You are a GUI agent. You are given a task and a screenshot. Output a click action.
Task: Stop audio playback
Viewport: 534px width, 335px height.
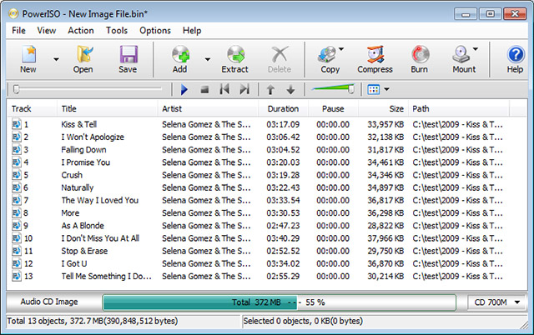pos(204,89)
